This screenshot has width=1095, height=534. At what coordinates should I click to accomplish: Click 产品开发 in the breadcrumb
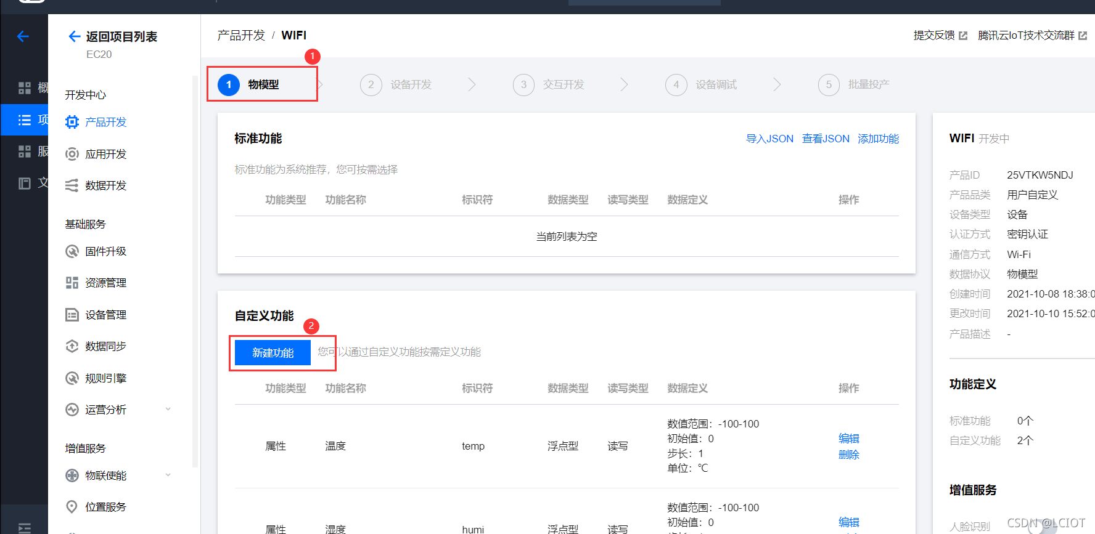[241, 35]
